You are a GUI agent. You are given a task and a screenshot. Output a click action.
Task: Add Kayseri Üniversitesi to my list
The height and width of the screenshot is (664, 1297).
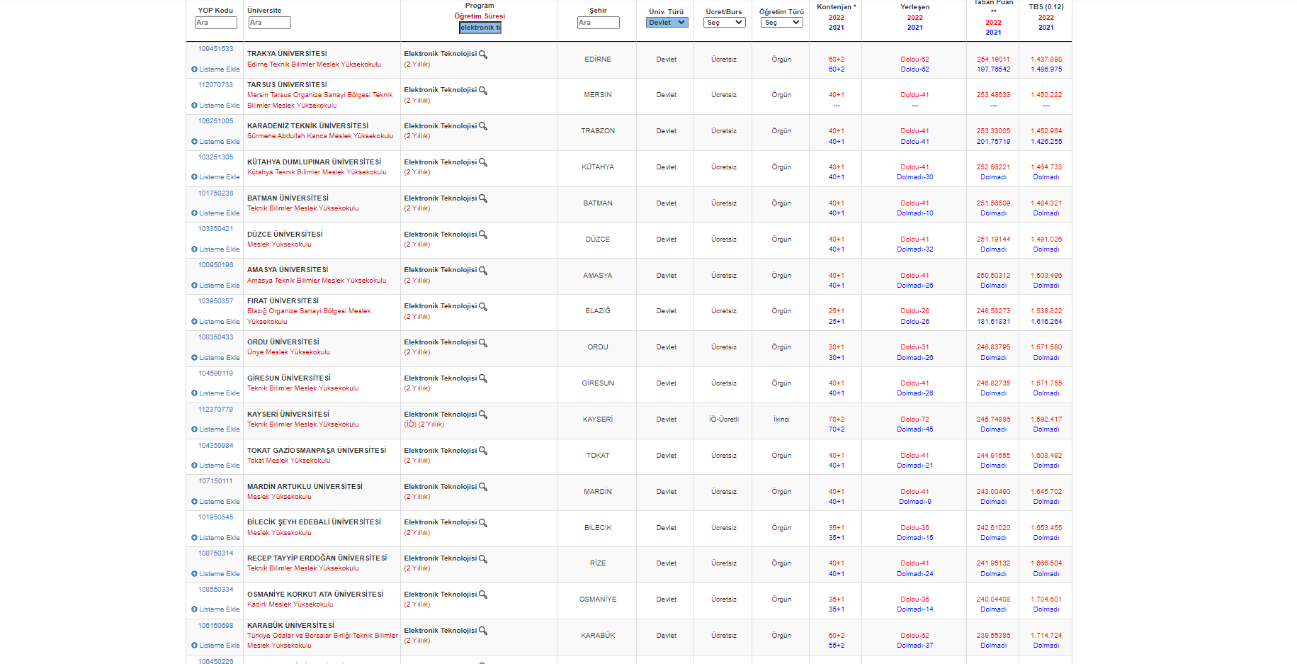[215, 429]
